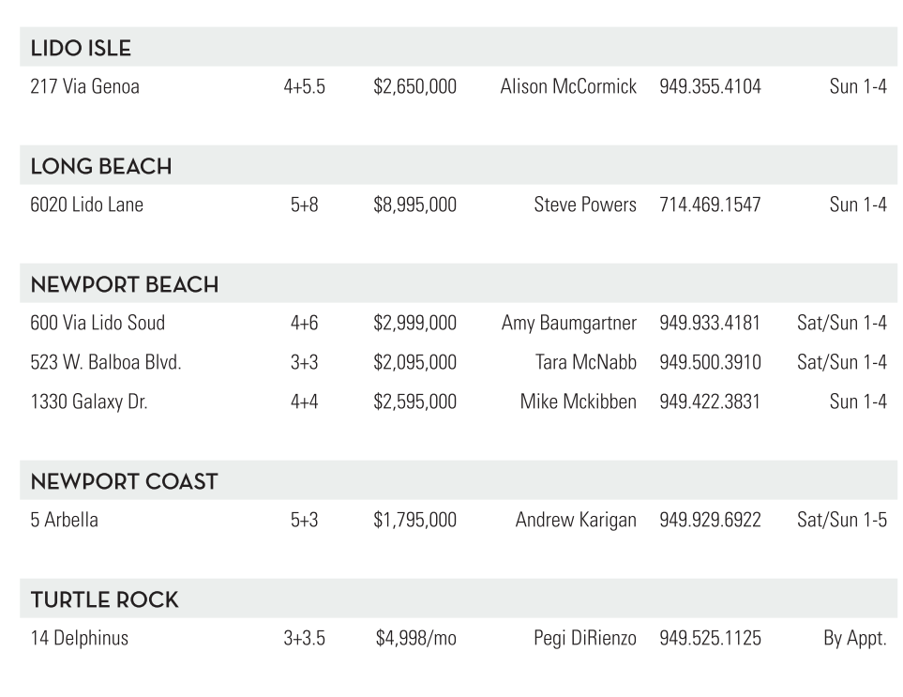Click the $8,995,000 price
This screenshot has width=903, height=697.
414,205
